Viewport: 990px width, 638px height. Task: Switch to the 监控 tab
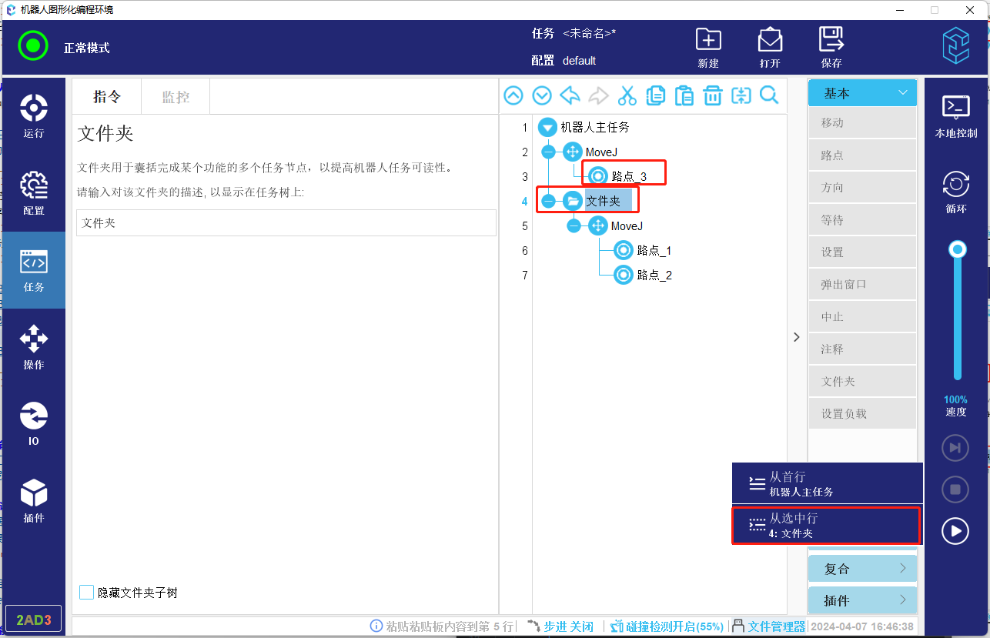click(176, 97)
